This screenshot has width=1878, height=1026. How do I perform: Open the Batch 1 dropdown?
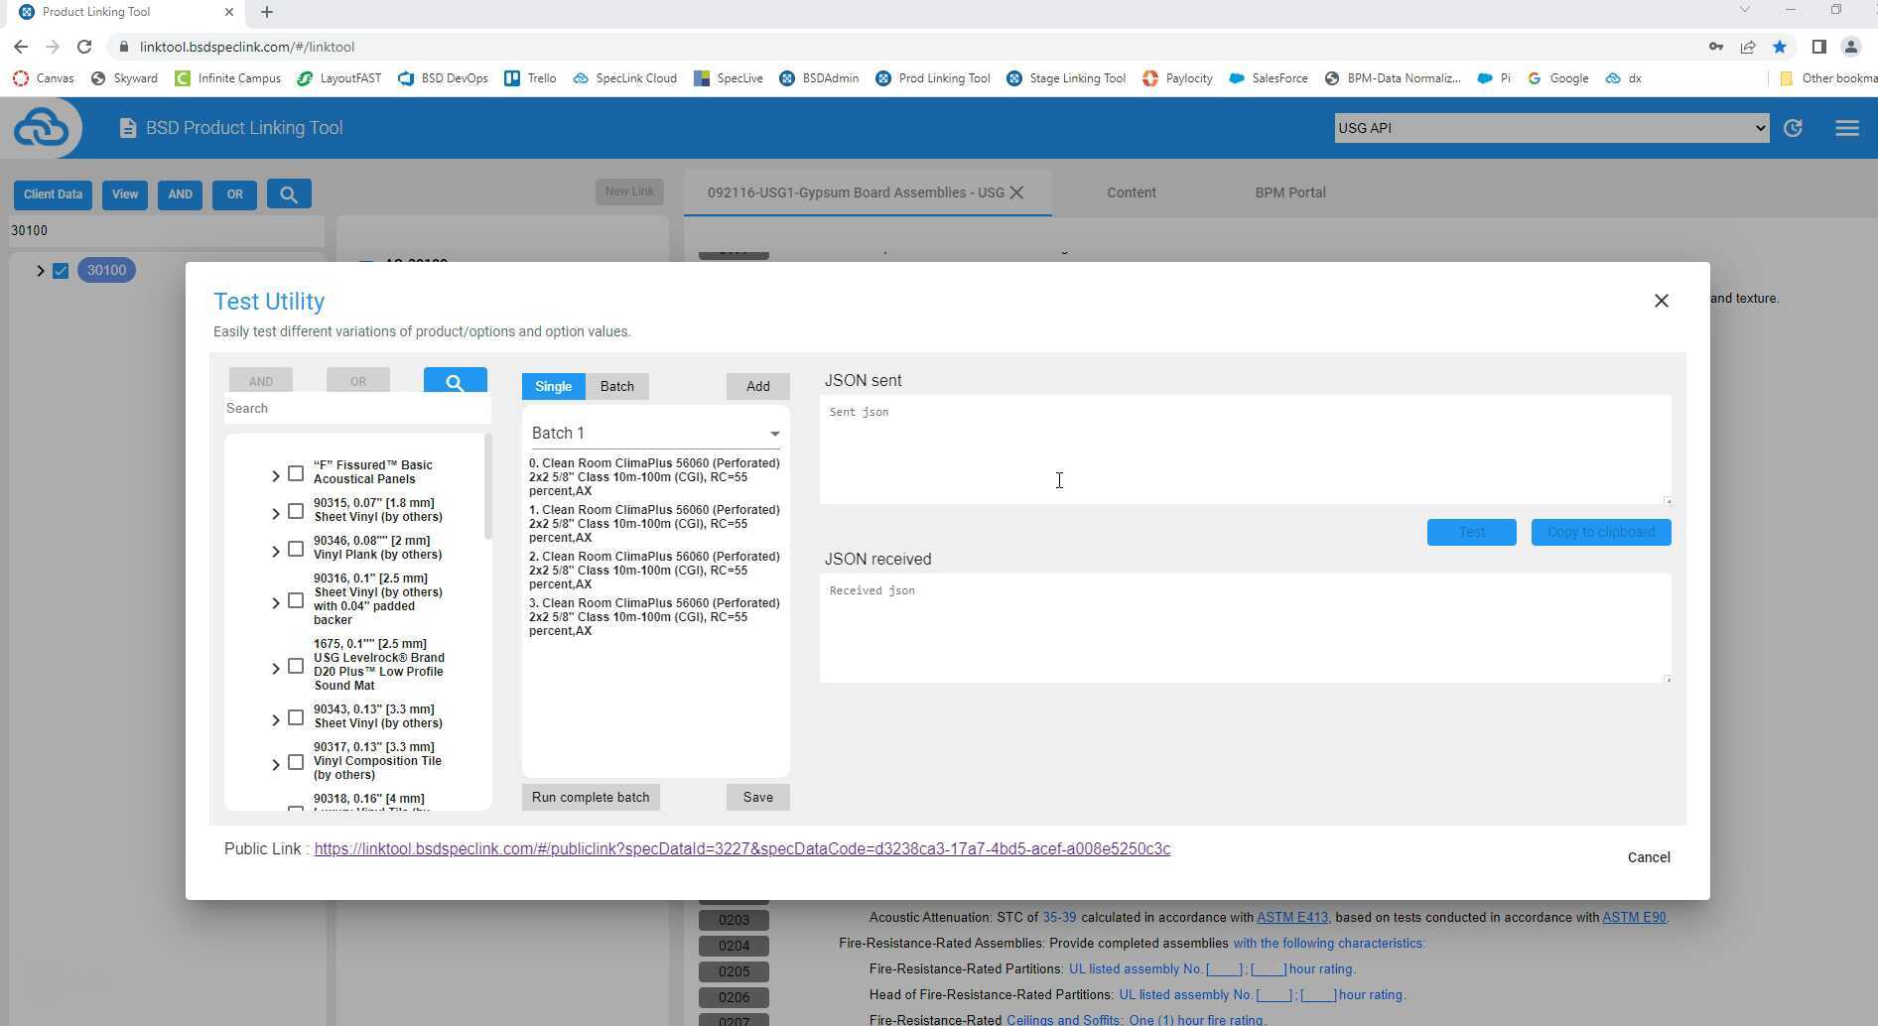(655, 434)
